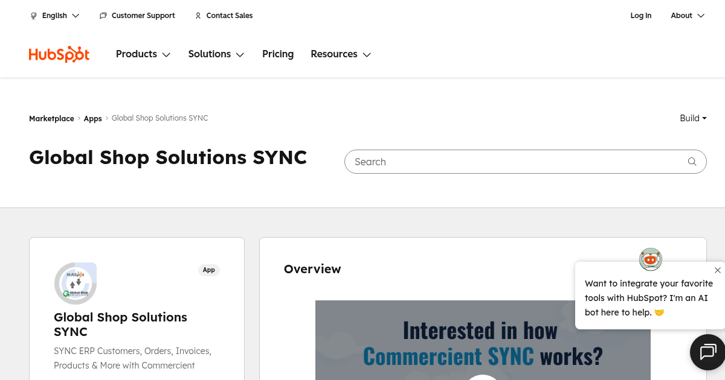Open Customer Support link
Viewport: 725px width, 380px height.
click(x=137, y=16)
